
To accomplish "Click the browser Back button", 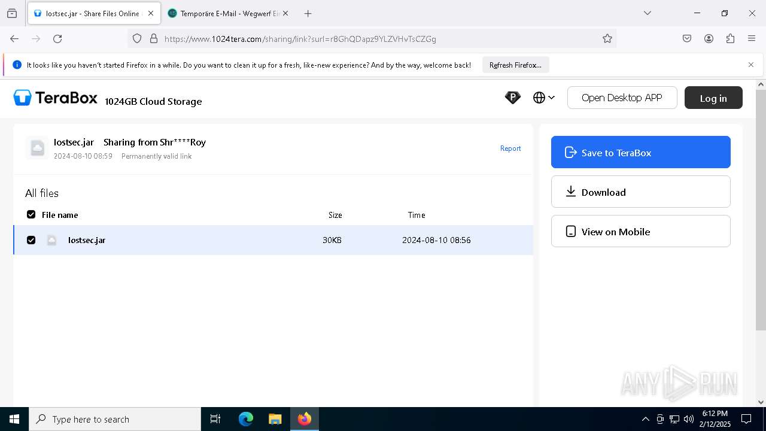I will [x=14, y=38].
